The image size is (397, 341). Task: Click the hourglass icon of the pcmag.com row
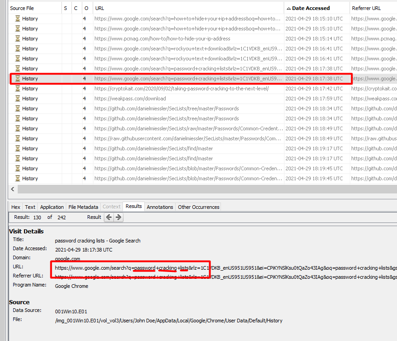(18, 39)
